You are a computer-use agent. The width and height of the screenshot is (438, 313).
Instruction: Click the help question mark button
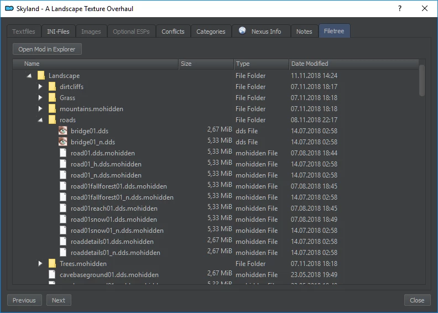[x=400, y=8]
